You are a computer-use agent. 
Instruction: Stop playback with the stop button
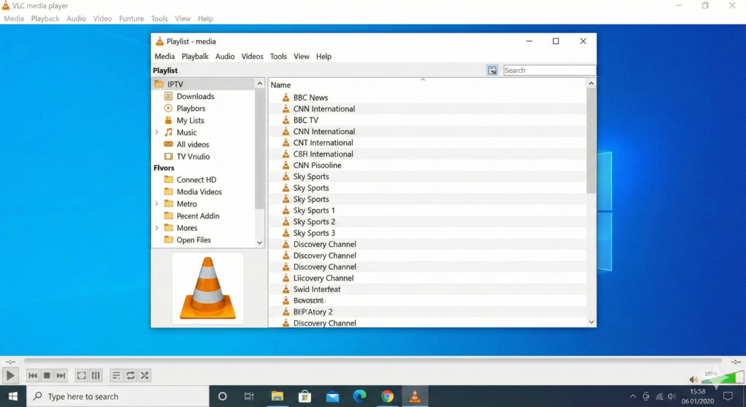pyautogui.click(x=47, y=376)
